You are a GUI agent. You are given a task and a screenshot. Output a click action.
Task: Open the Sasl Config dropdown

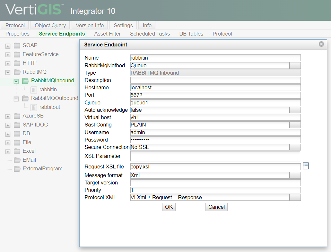tap(295, 125)
